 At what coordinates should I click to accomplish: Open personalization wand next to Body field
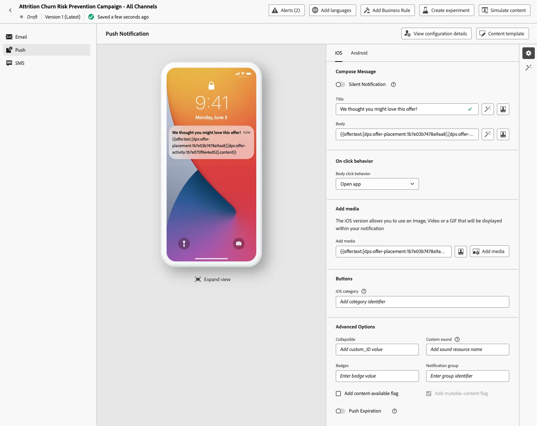tap(487, 134)
